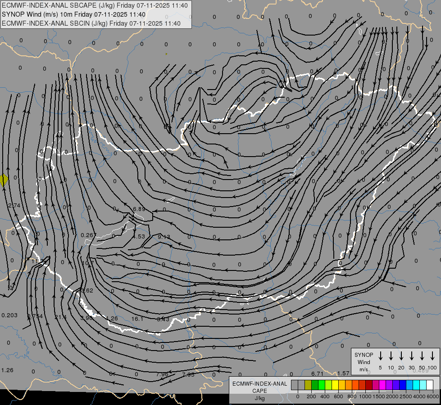441x405 pixels.
Task: Click the 0.263 value on the map
Action: (x=89, y=235)
